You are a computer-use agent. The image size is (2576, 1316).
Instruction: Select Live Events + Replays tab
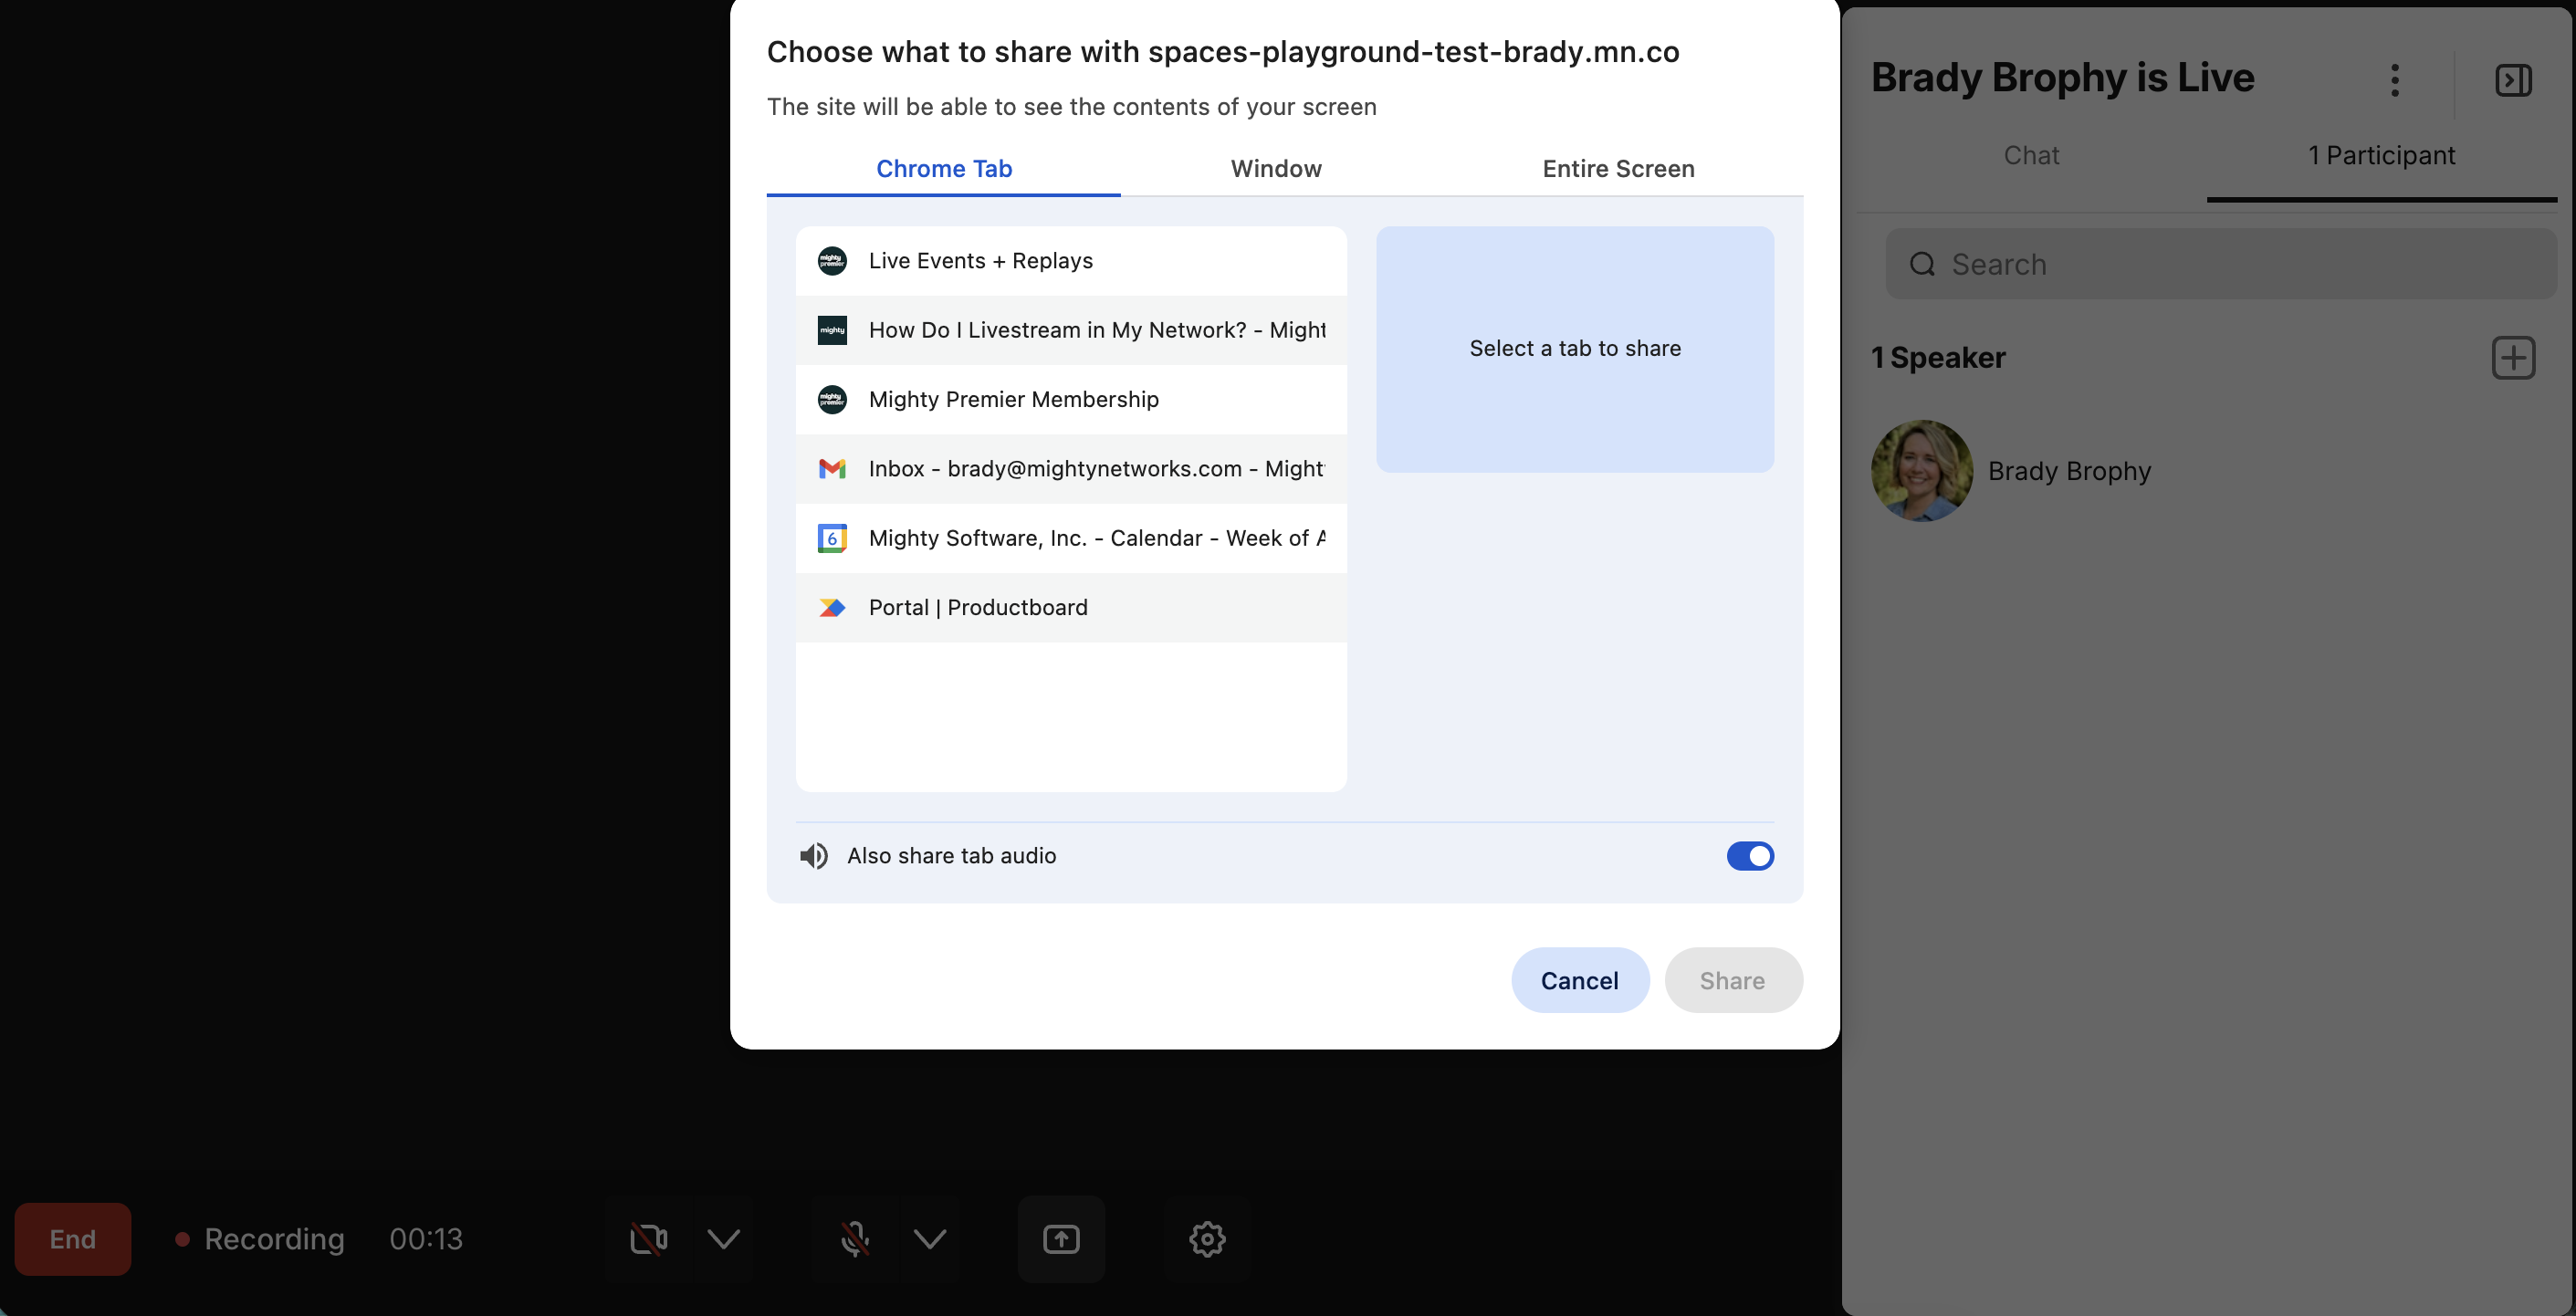click(x=1071, y=261)
